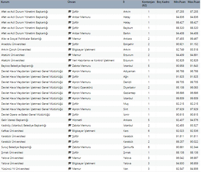Click cap icon in Muş Şoför row
This screenshot has width=201, height=172.
coord(70,104)
